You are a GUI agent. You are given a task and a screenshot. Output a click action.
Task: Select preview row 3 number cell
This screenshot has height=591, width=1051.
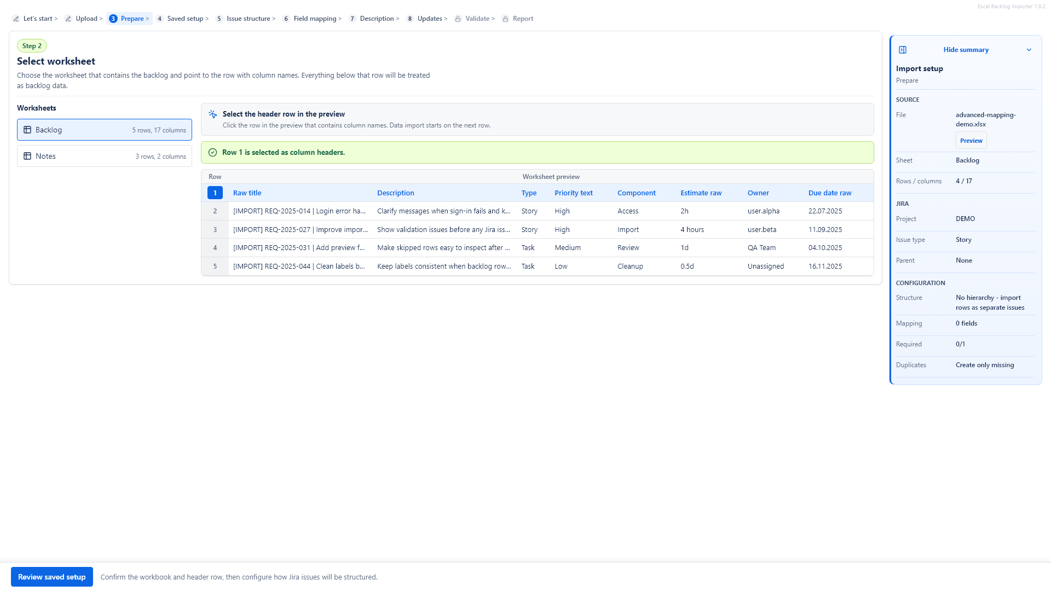[215, 230]
